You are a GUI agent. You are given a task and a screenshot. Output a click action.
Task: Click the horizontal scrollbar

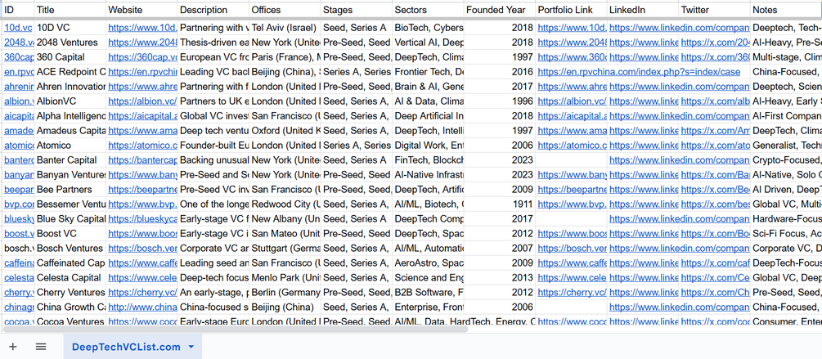[x=235, y=329]
